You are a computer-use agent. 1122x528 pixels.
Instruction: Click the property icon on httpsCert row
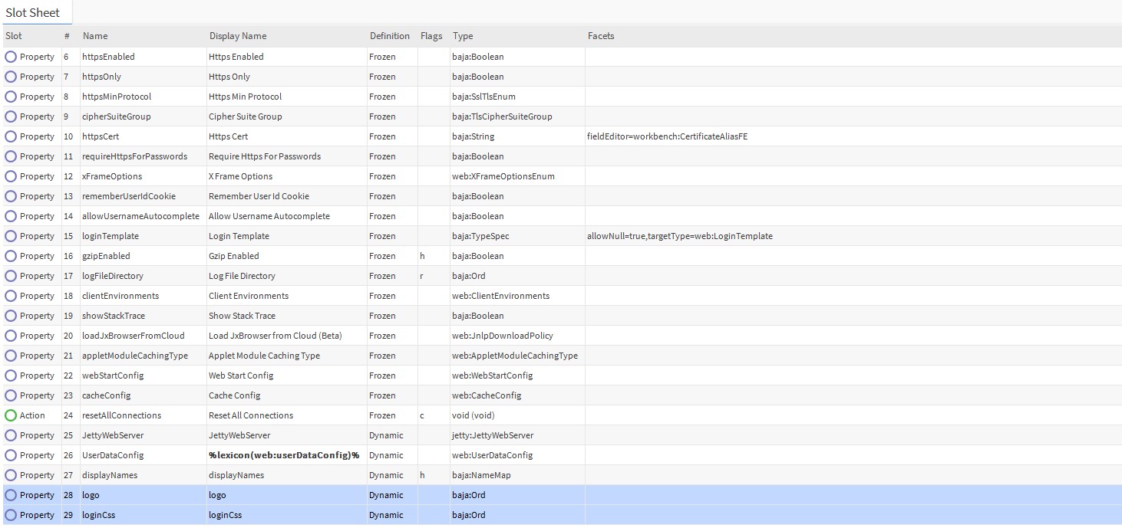coord(11,136)
